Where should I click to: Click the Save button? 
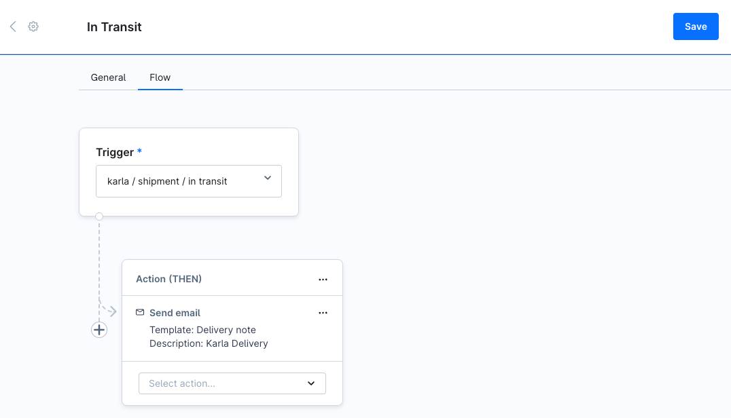[x=696, y=26]
